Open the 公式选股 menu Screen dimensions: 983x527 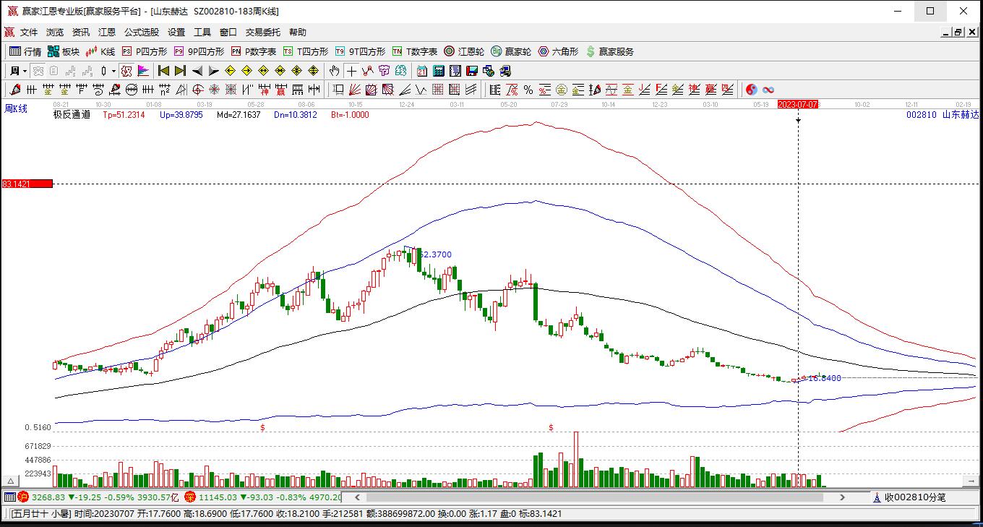142,32
